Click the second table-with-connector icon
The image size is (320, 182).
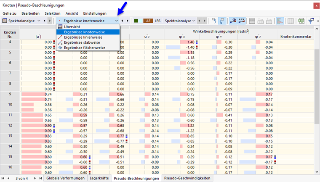coord(269,21)
